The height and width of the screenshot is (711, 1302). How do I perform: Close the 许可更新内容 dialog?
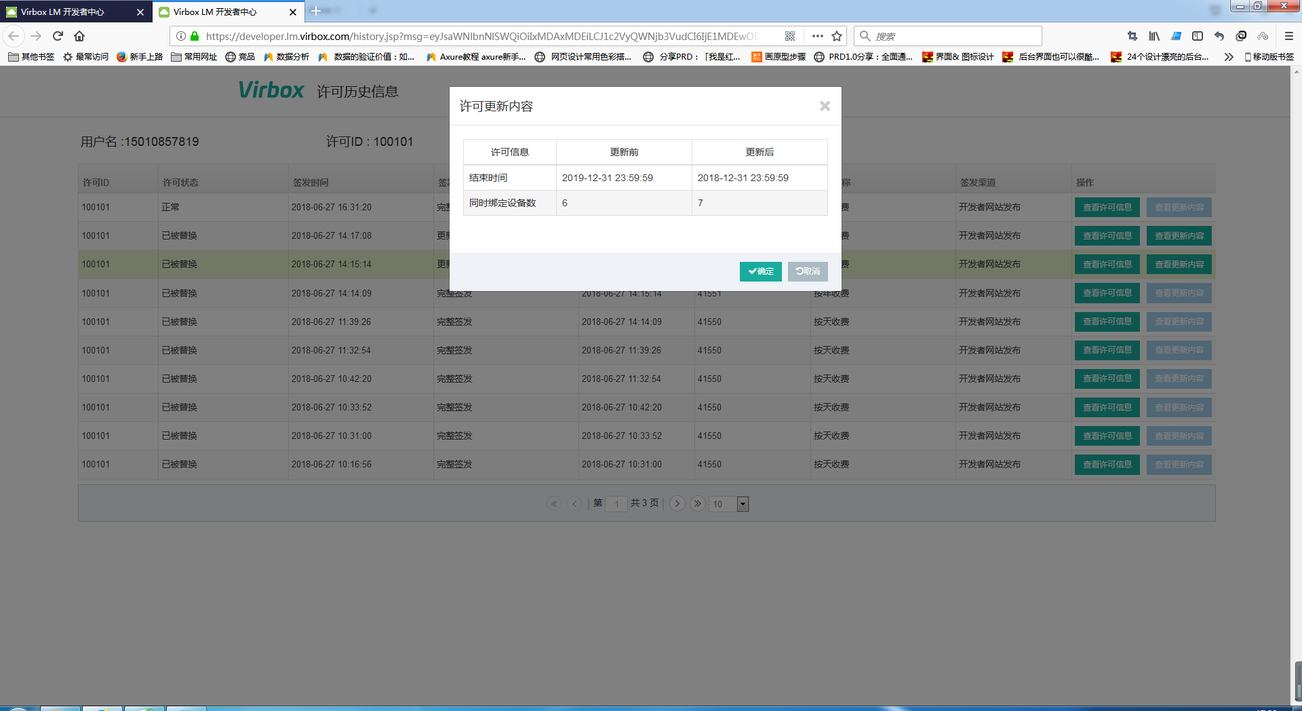tap(825, 106)
